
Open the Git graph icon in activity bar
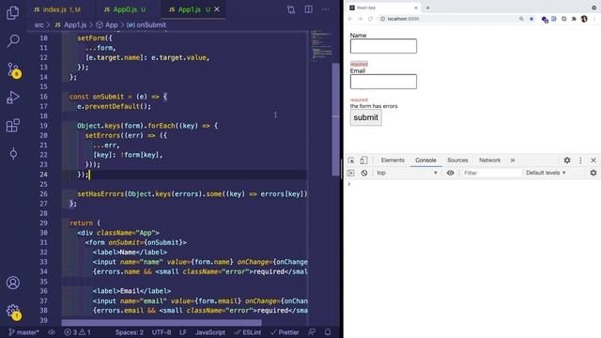pyautogui.click(x=13, y=154)
